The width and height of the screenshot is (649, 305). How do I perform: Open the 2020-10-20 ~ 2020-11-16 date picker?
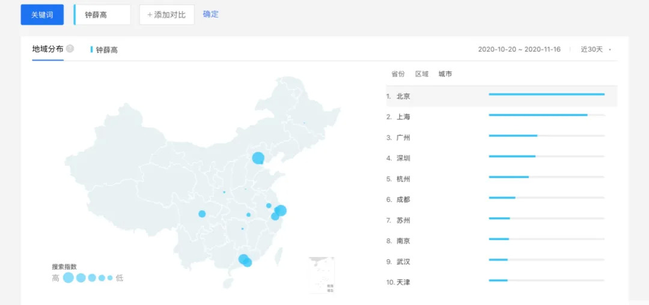[x=519, y=49]
